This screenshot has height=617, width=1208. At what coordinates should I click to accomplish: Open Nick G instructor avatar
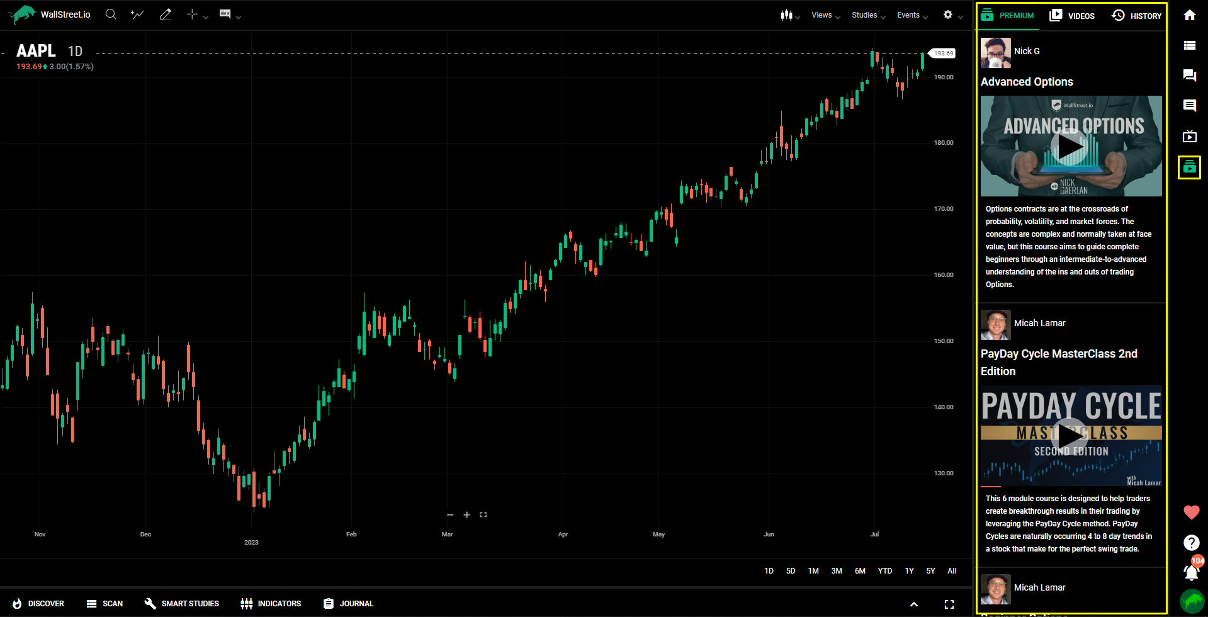(x=996, y=52)
